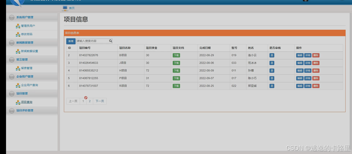
Task: Expand the 企业用户管理 sidebar group
Action: click(x=32, y=77)
